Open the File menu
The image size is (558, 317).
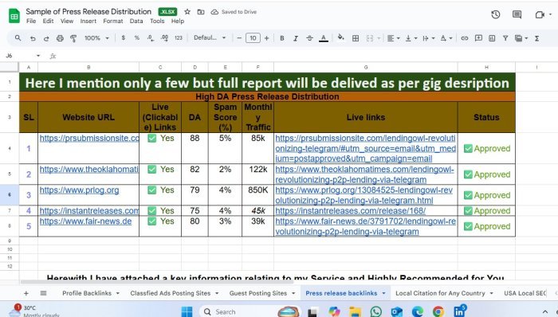[31, 21]
